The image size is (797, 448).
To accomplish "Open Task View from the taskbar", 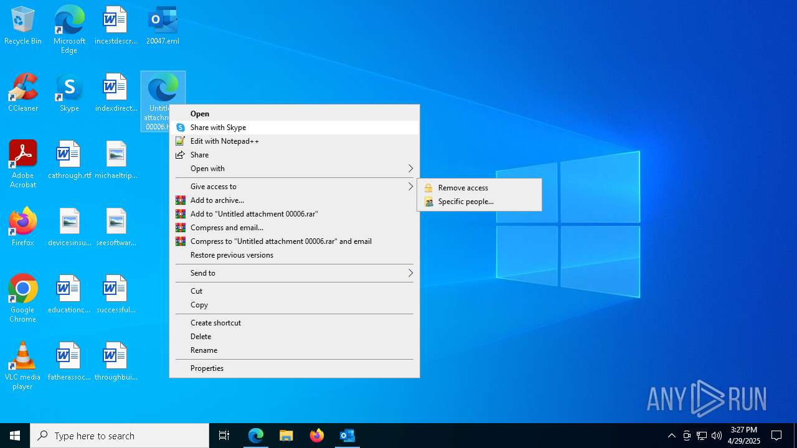I will tap(224, 436).
